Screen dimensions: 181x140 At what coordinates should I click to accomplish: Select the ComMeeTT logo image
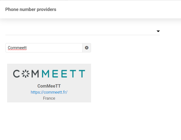coord(49,74)
